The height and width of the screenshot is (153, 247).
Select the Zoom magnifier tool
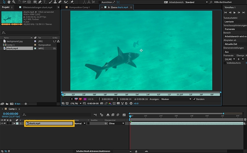coord(14,2)
